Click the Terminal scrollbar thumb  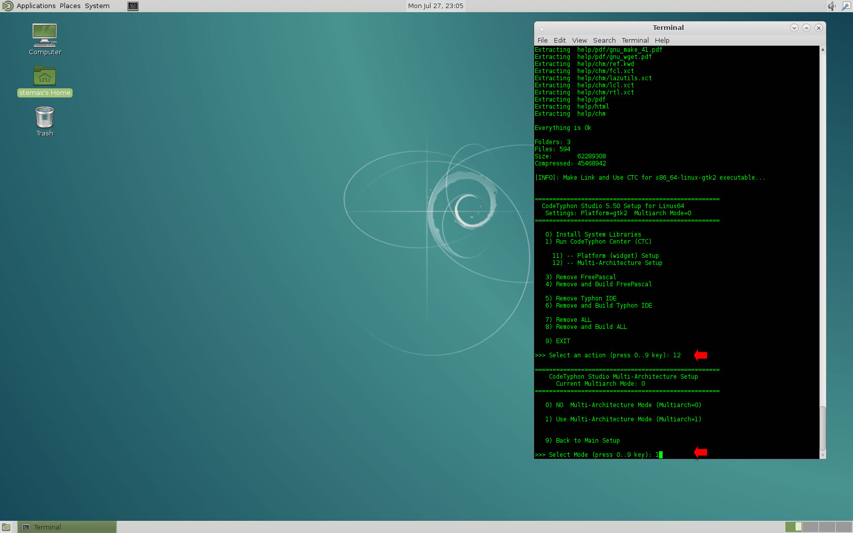[x=823, y=428]
